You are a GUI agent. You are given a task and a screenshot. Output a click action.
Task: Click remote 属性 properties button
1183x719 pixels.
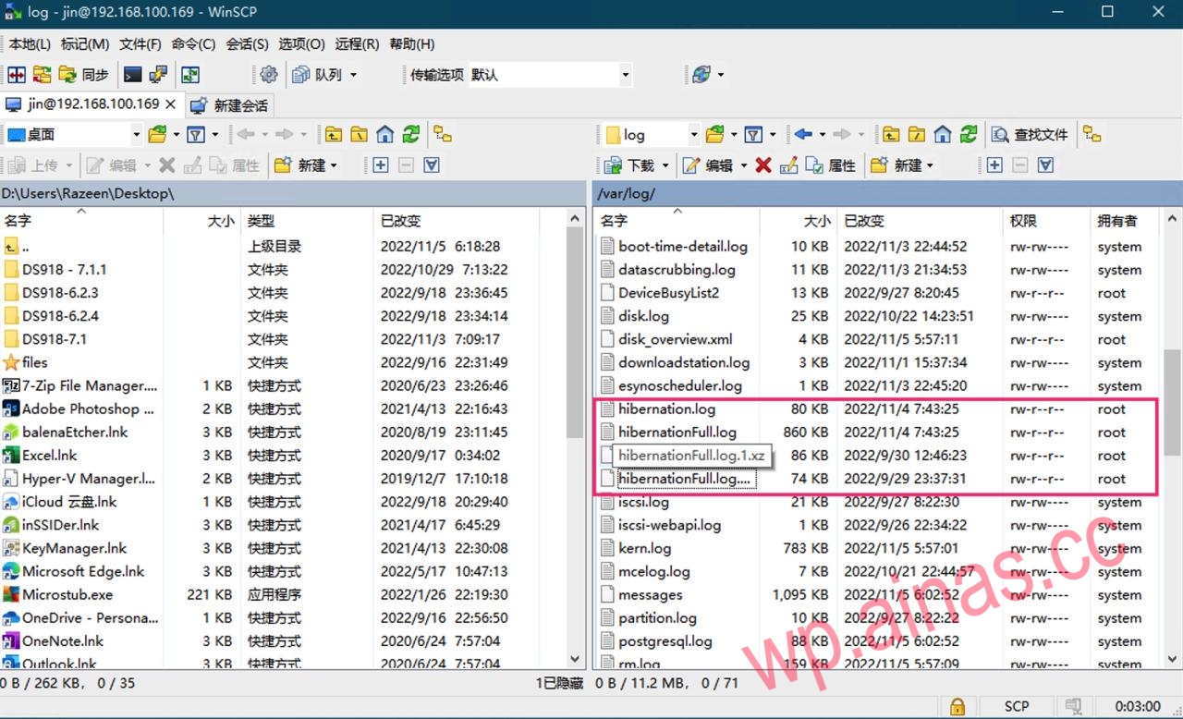[831, 165]
